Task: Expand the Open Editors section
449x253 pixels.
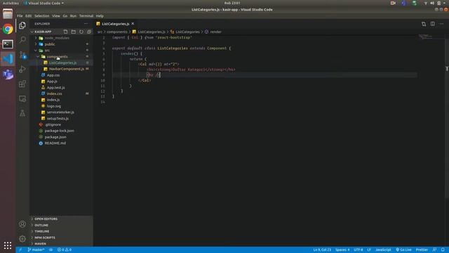Action: pos(61,219)
